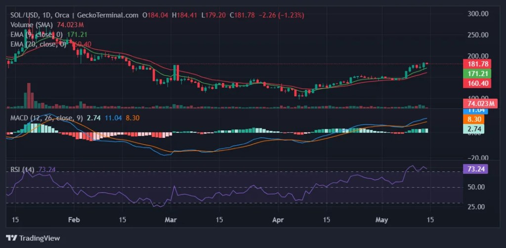Click the Mar label on the date axis
The width and height of the screenshot is (506, 248).
pos(170,220)
